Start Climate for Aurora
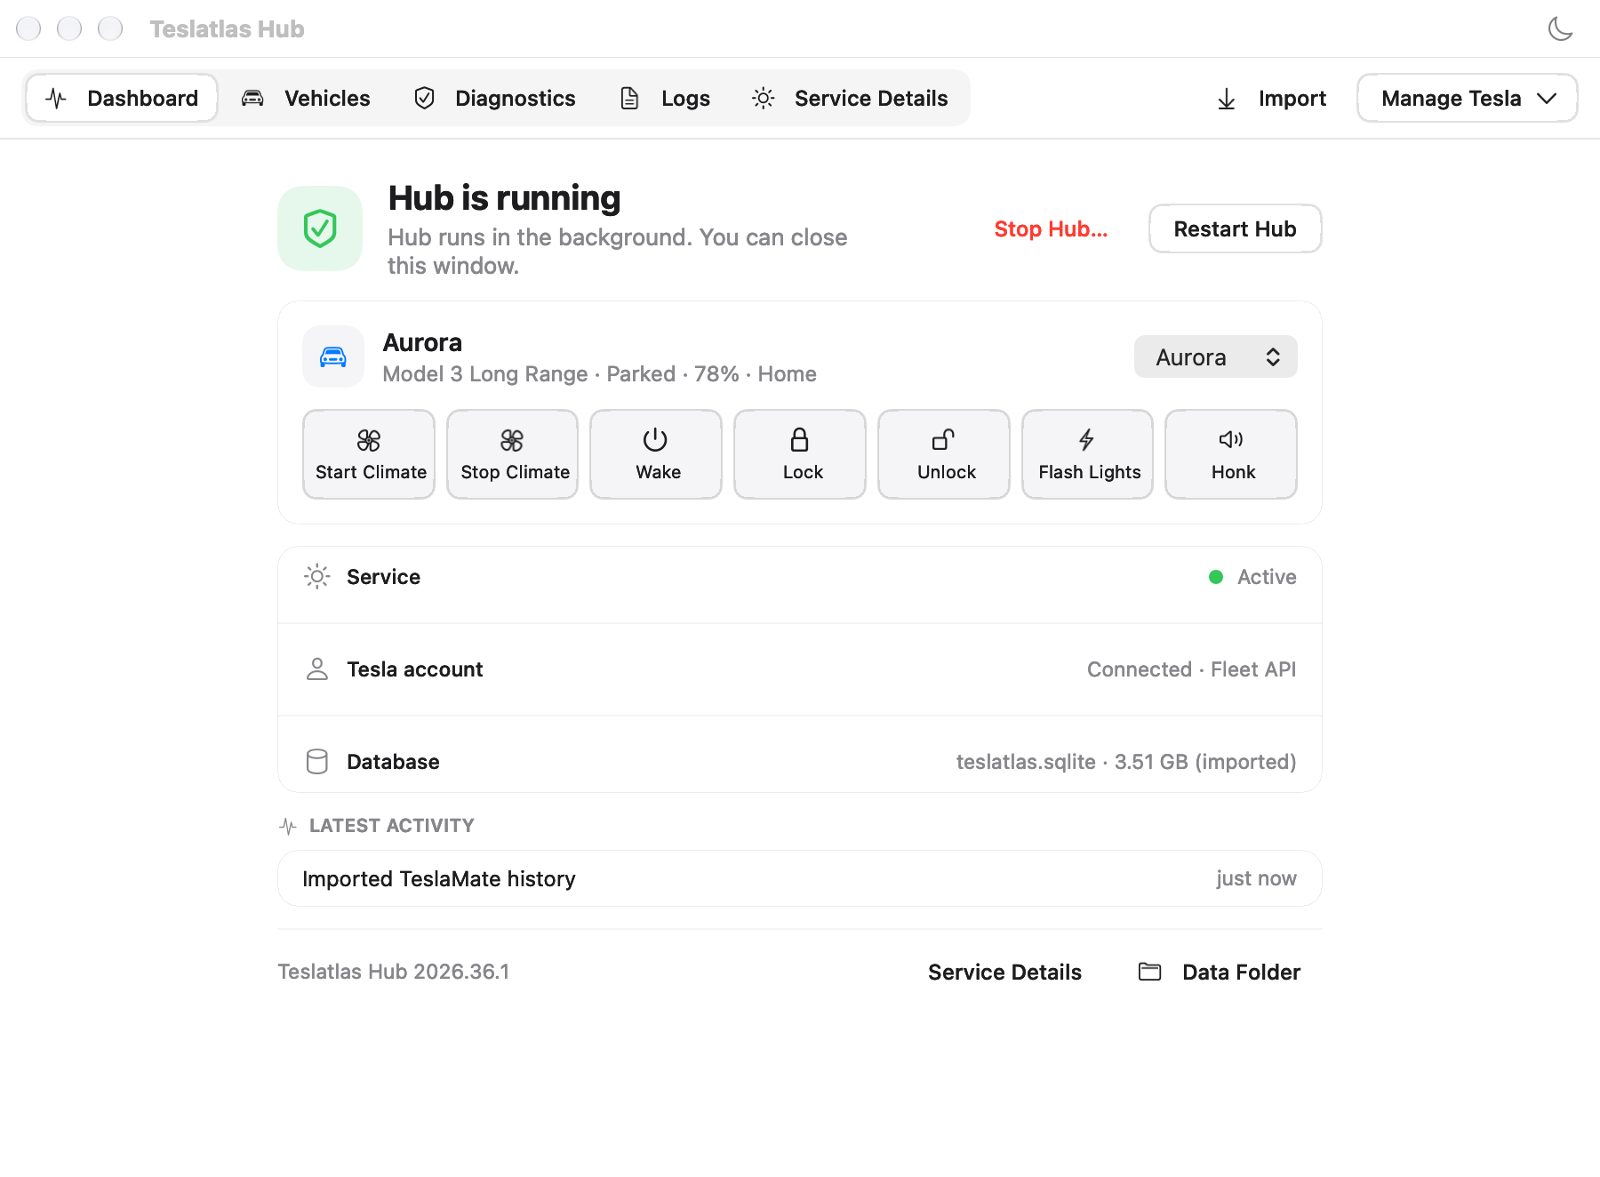The width and height of the screenshot is (1600, 1177). (x=369, y=454)
